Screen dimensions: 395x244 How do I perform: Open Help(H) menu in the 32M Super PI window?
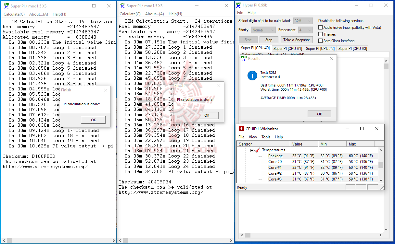175,14
